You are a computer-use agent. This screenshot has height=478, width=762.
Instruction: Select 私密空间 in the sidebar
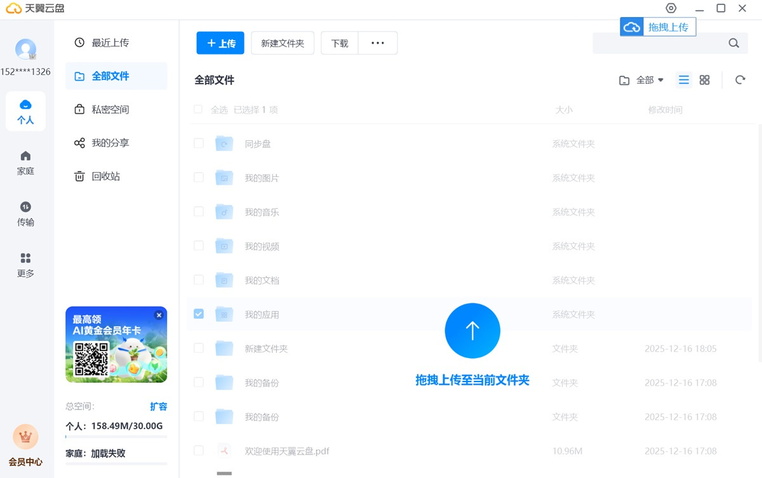110,109
